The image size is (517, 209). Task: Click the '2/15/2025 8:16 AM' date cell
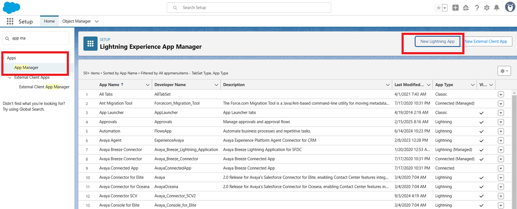[411, 122]
